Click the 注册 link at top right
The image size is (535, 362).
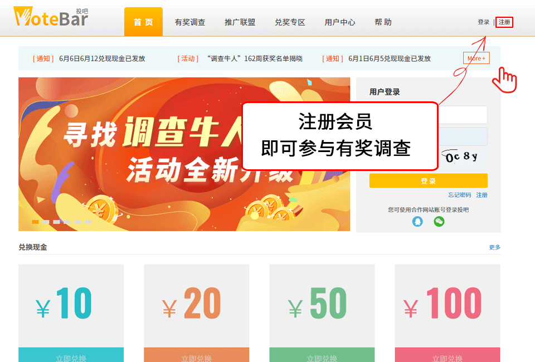[504, 22]
